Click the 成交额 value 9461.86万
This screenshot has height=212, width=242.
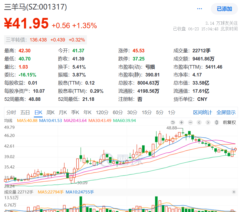point(203,59)
